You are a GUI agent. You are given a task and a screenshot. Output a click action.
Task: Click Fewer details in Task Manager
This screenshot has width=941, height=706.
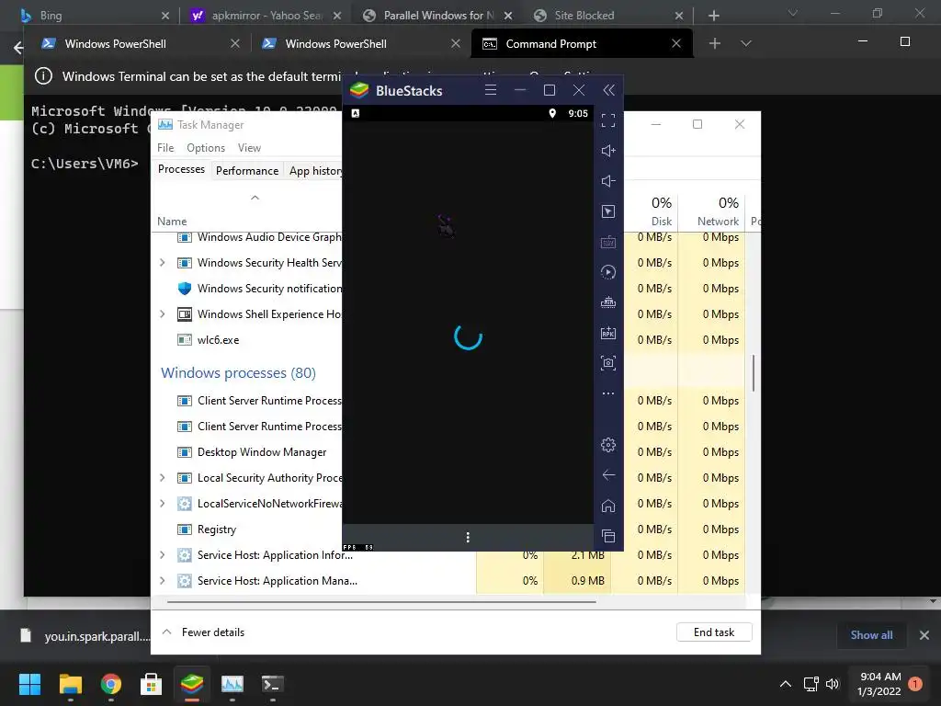203,632
